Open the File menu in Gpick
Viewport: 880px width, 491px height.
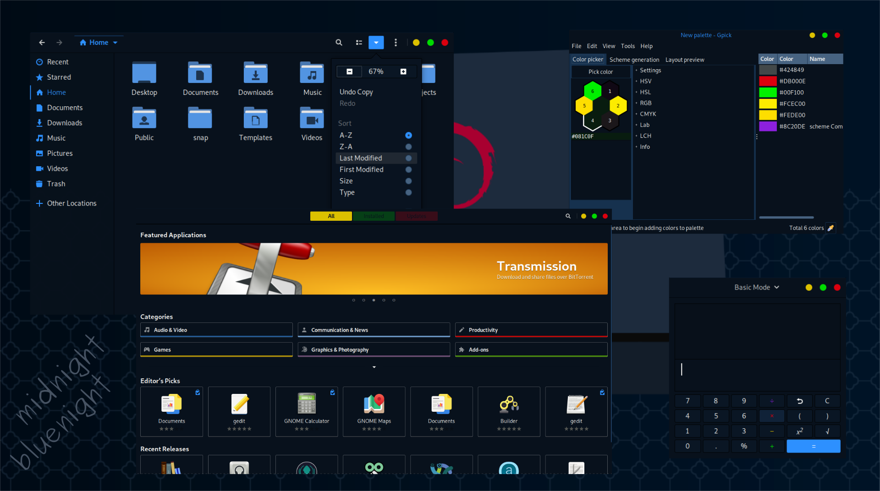tap(576, 46)
